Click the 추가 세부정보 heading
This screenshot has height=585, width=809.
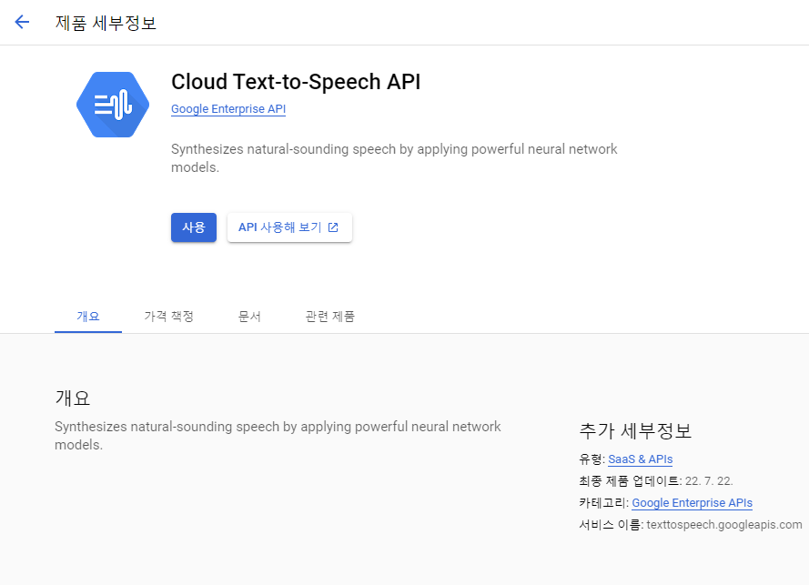(x=635, y=430)
